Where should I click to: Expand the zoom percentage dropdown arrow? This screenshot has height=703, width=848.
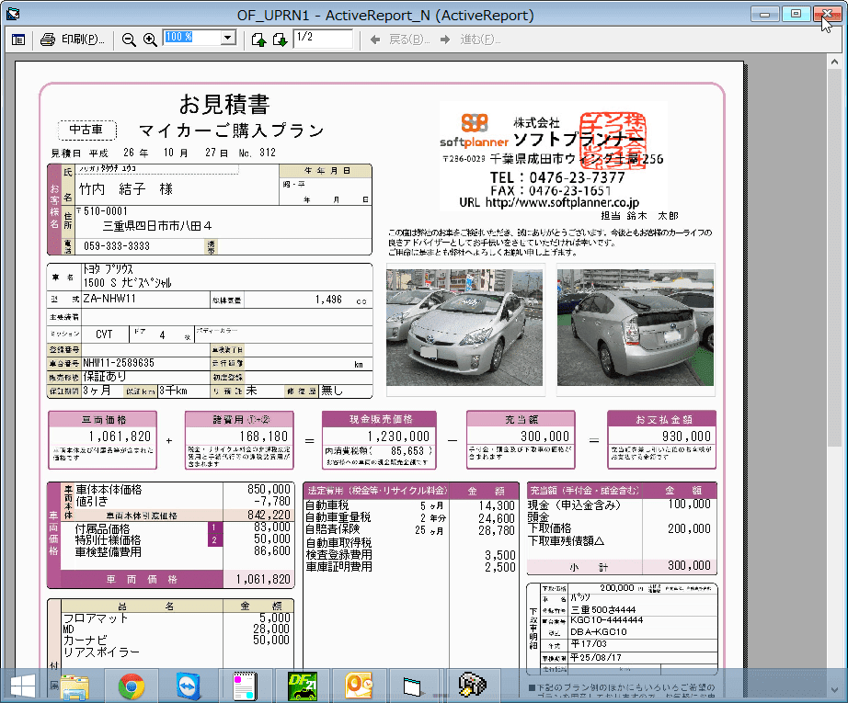click(x=228, y=38)
